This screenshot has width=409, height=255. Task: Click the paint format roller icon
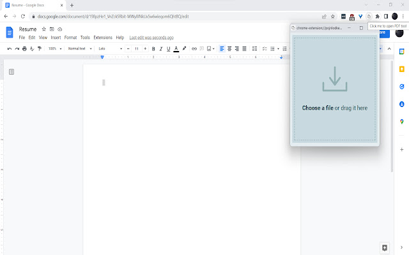pyautogui.click(x=40, y=48)
